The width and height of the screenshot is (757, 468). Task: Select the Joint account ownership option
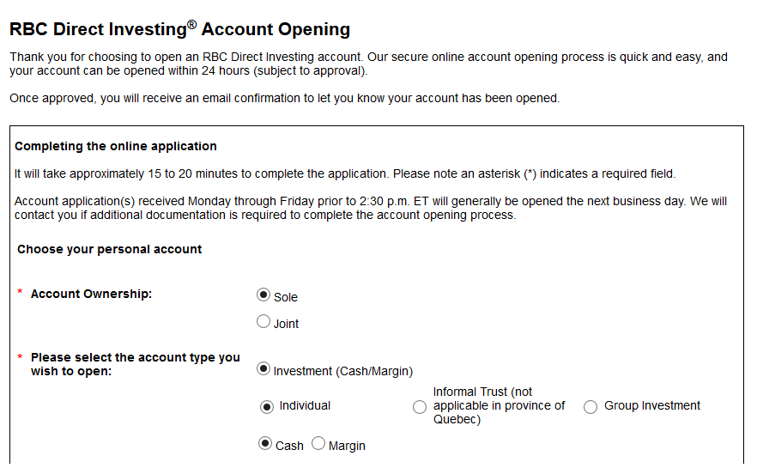tap(263, 322)
